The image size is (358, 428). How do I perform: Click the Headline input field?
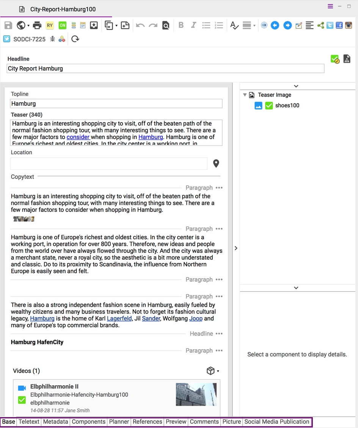coord(165,69)
